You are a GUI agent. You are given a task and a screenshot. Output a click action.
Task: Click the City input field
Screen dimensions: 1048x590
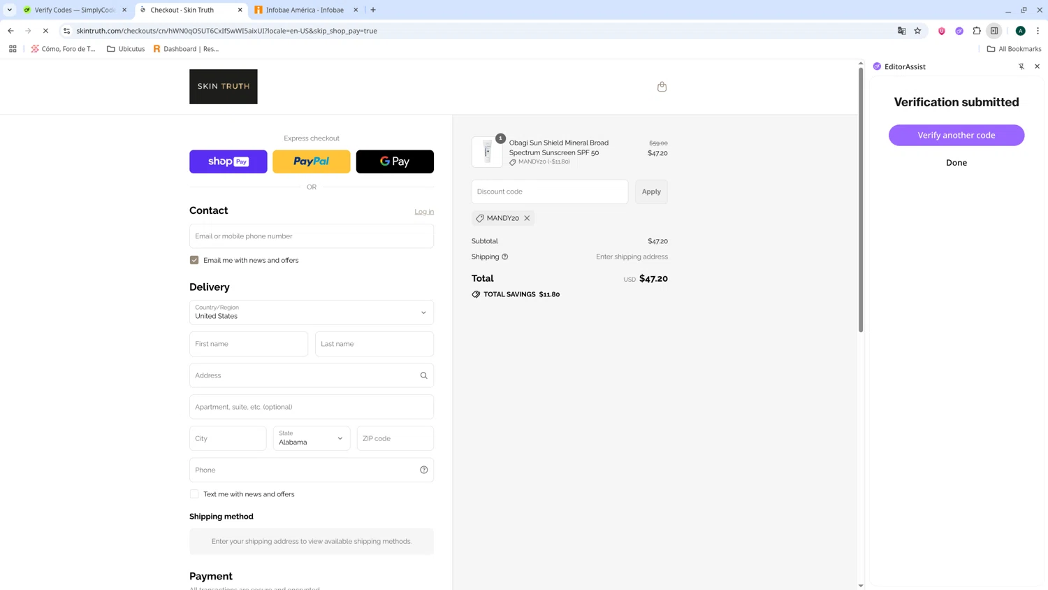coord(228,438)
